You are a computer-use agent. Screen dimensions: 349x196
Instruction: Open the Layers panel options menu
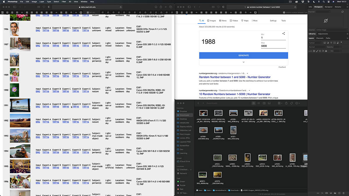[347, 38]
